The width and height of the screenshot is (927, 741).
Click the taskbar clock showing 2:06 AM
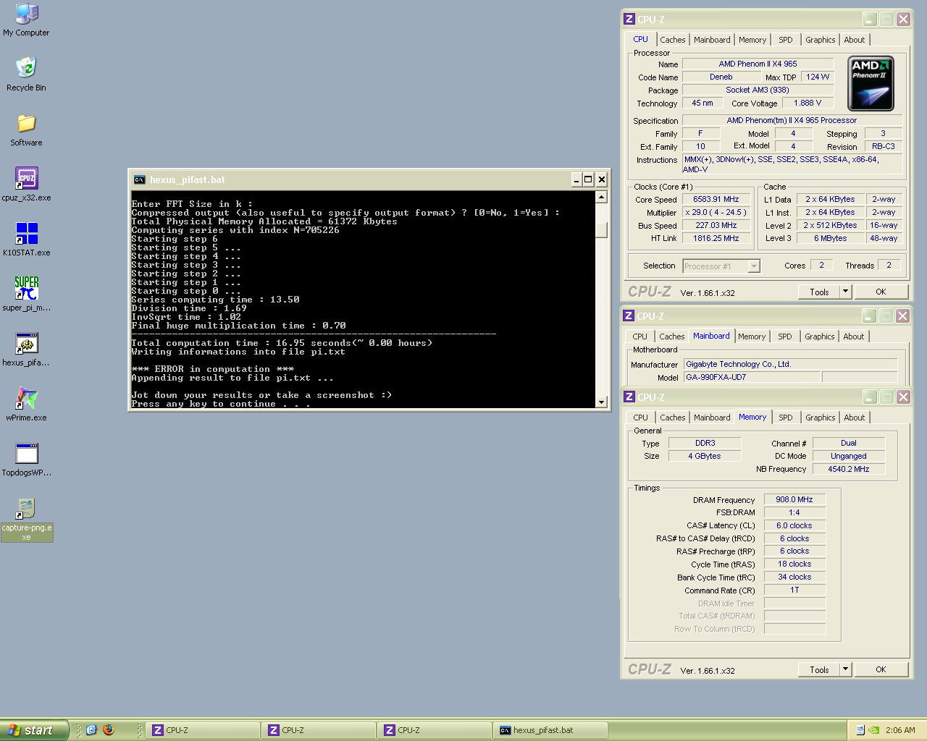pos(900,730)
